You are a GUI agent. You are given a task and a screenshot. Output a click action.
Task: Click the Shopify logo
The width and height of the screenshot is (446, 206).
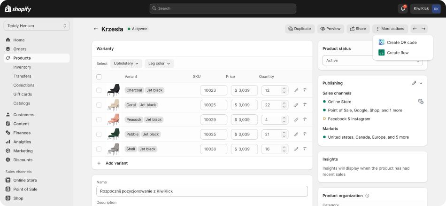point(18,9)
